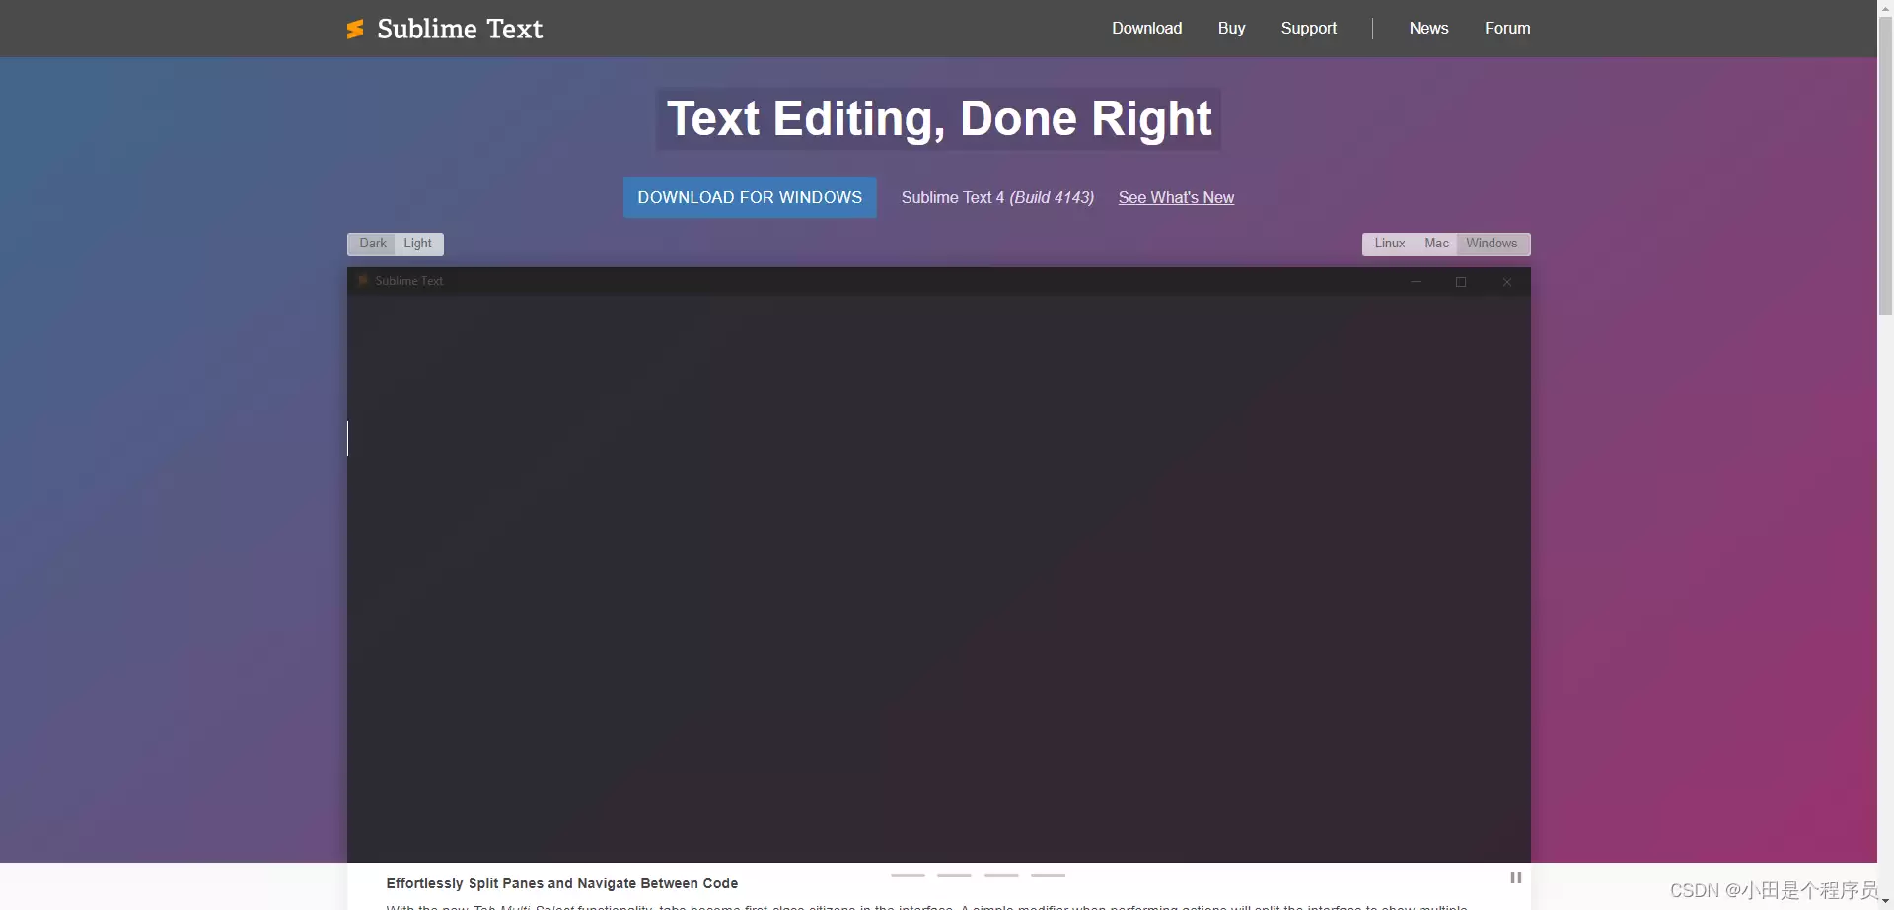Pause the feature slideshow
1894x910 pixels.
coord(1515,877)
